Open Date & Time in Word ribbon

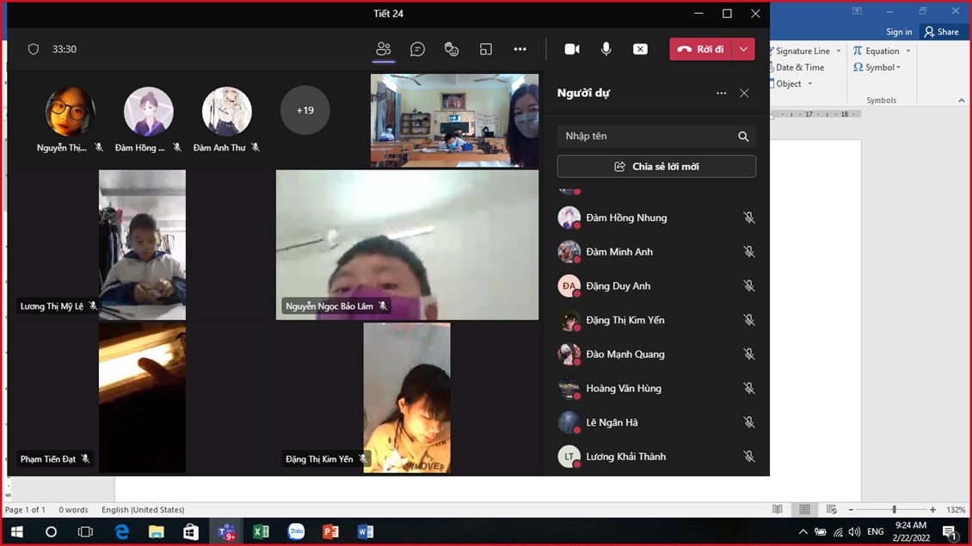(799, 68)
